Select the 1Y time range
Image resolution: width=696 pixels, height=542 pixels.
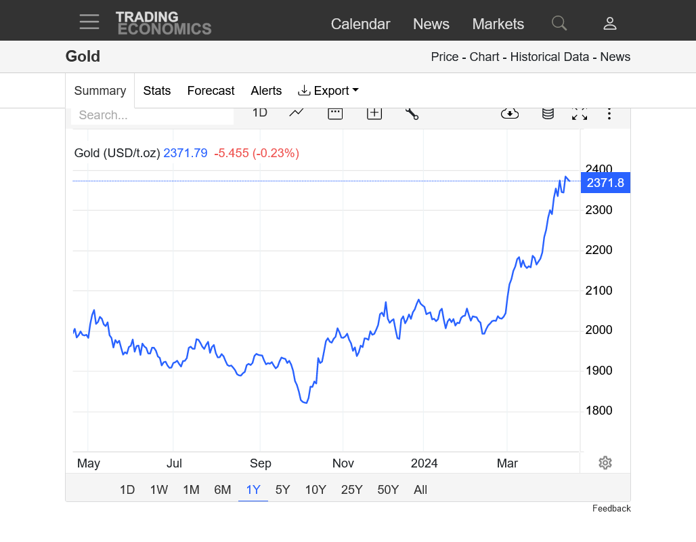253,490
